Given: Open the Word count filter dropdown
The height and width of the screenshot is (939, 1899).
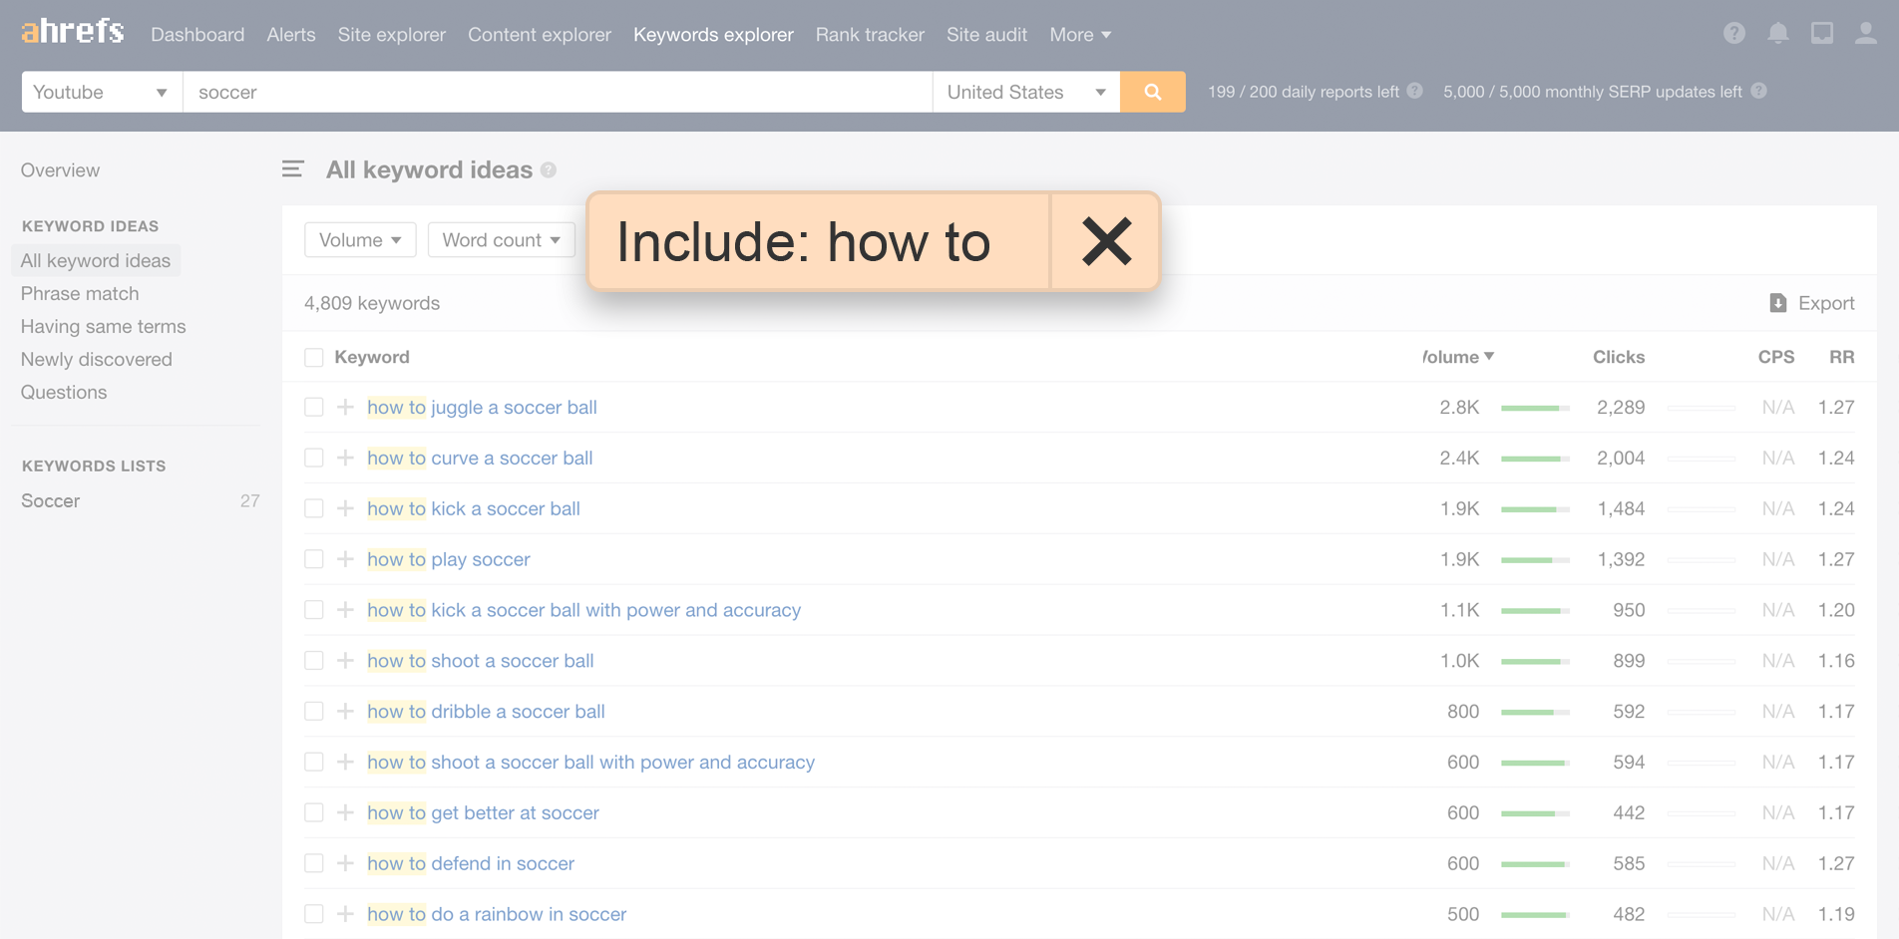Looking at the screenshot, I should pyautogui.click(x=501, y=239).
